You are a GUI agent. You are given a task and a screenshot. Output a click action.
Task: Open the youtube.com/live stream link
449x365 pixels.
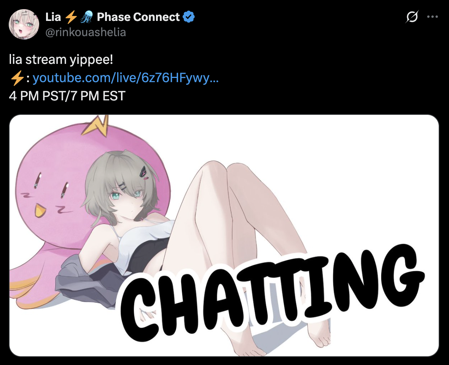[x=126, y=78]
